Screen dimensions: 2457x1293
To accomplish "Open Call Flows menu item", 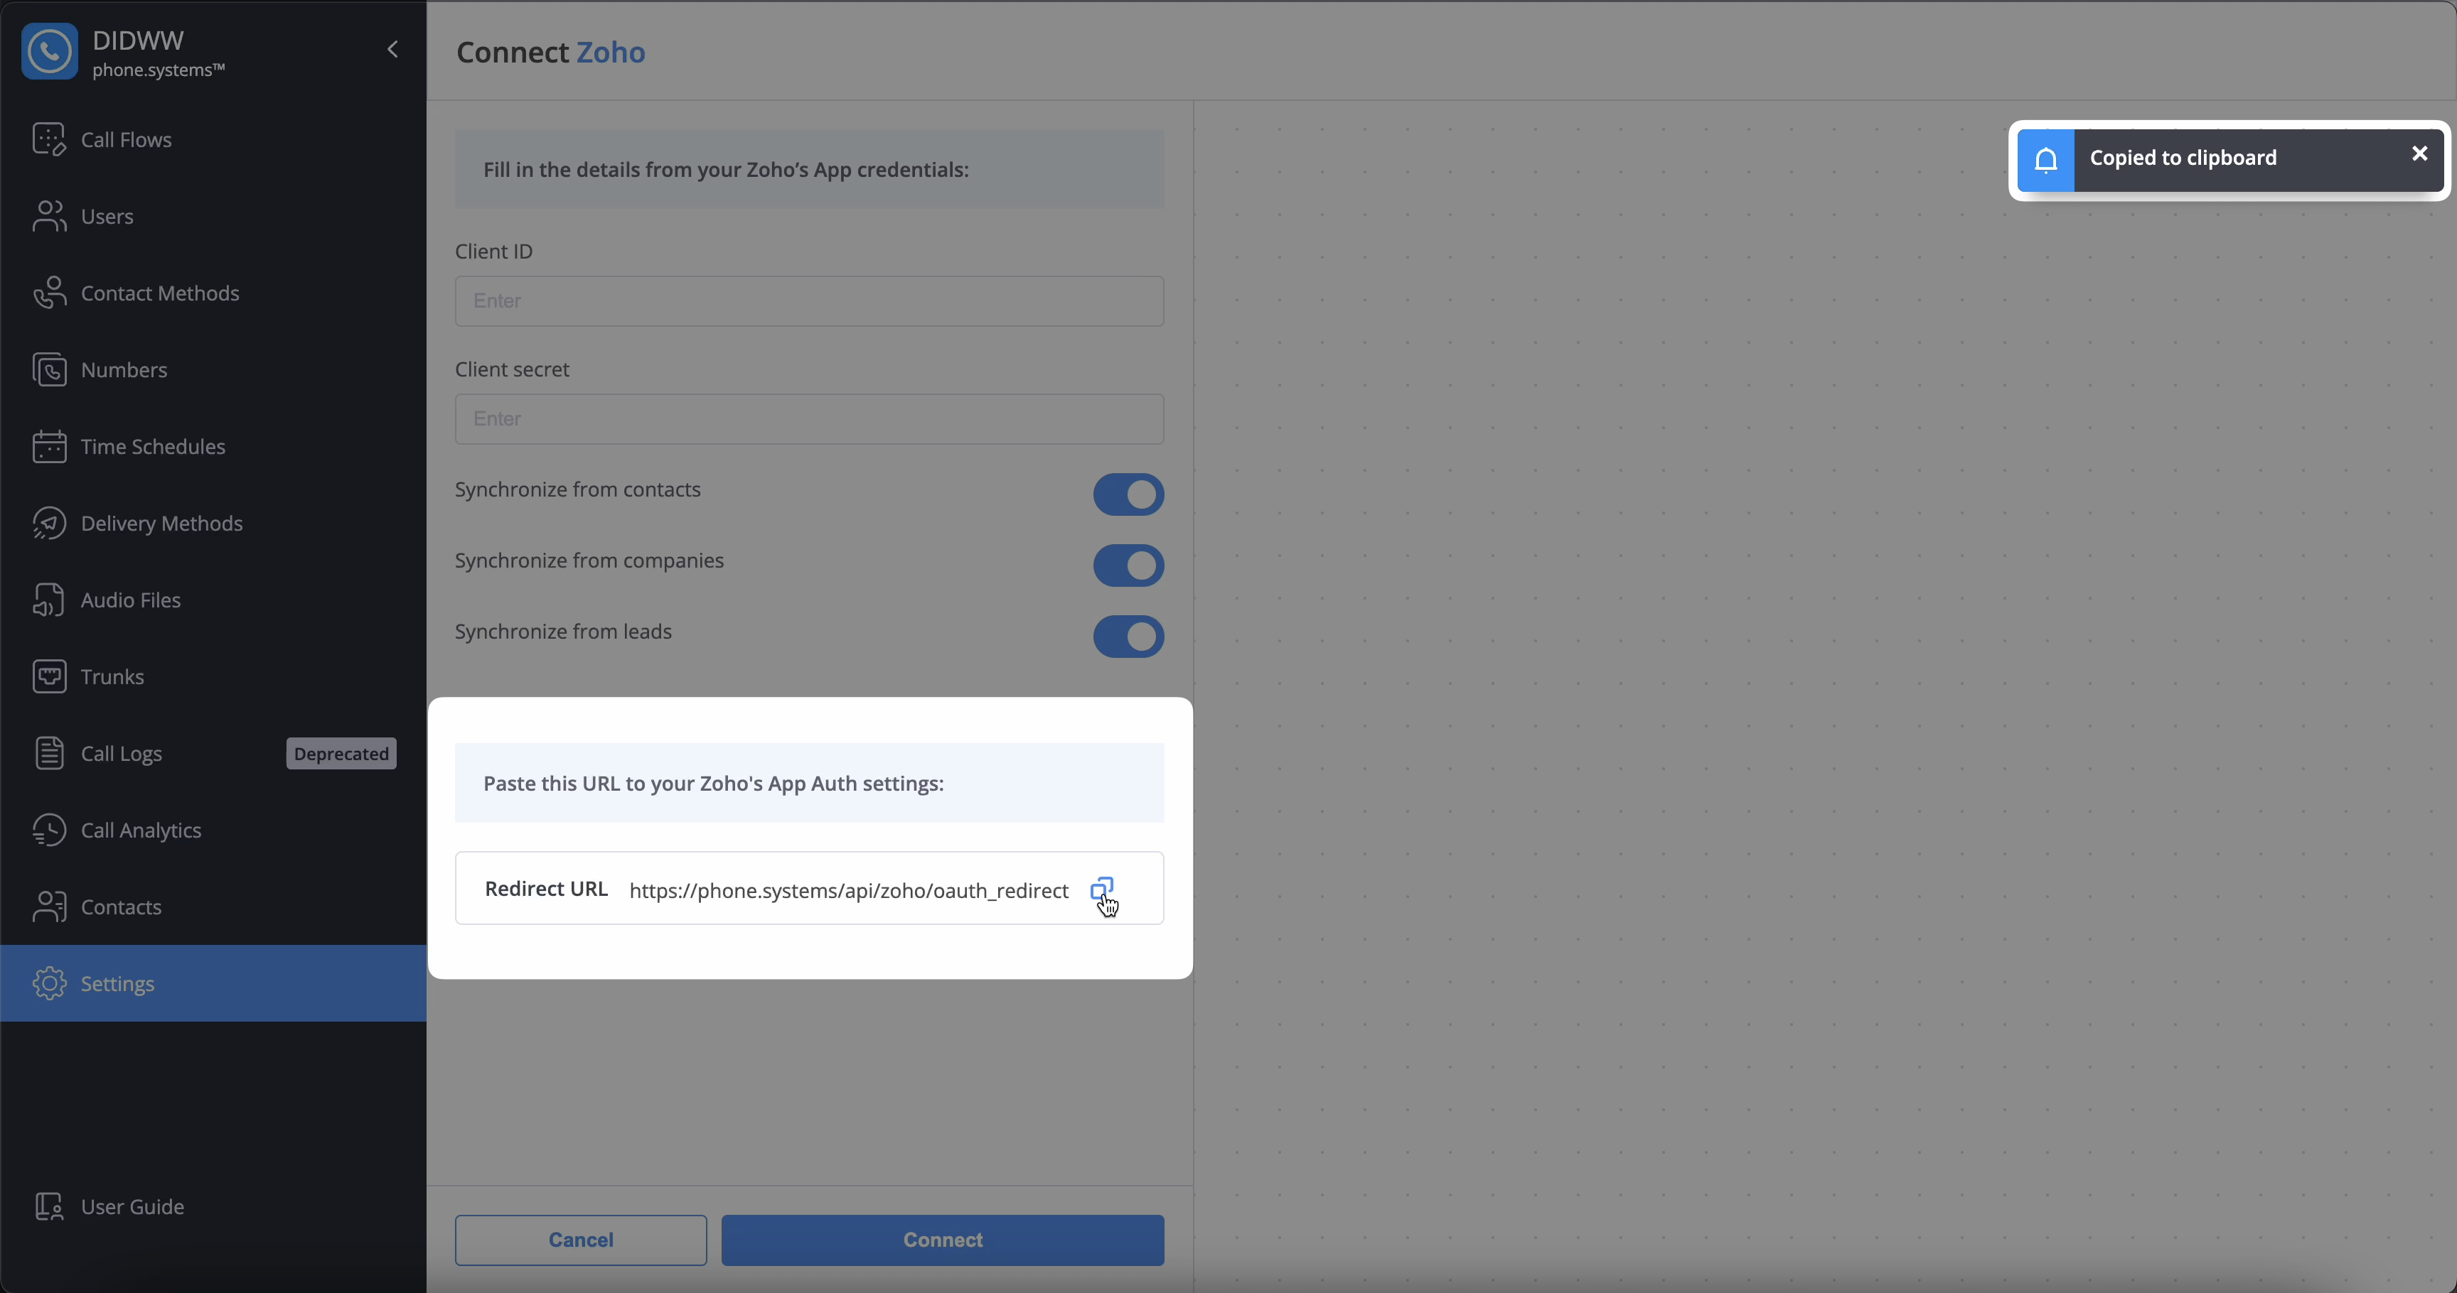I will click(214, 139).
